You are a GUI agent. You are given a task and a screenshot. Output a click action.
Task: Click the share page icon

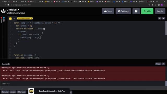152,5
